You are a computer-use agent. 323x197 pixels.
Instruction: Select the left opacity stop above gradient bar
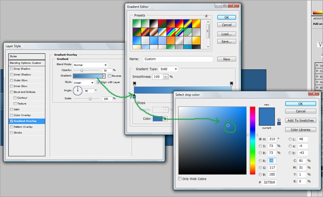click(x=135, y=83)
